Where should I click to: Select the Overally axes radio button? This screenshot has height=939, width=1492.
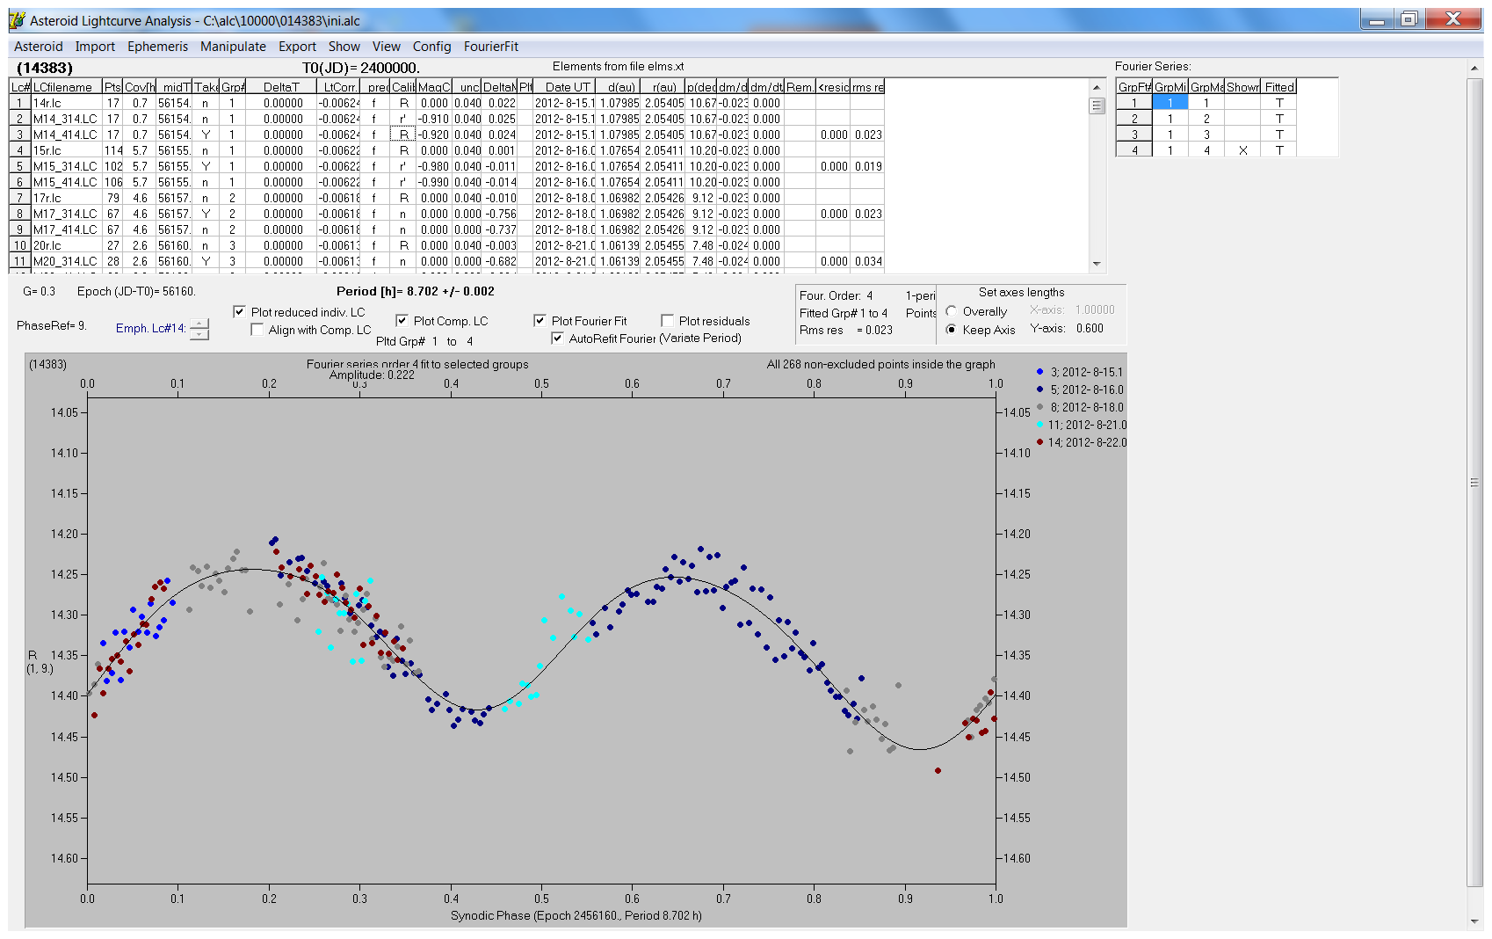click(x=951, y=311)
